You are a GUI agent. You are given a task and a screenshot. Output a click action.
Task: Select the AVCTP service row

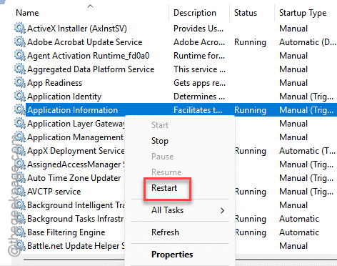tap(54, 192)
